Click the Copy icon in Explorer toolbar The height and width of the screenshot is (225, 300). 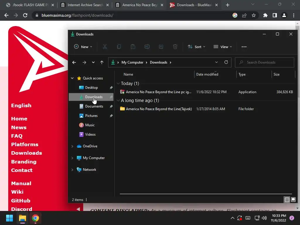click(119, 47)
